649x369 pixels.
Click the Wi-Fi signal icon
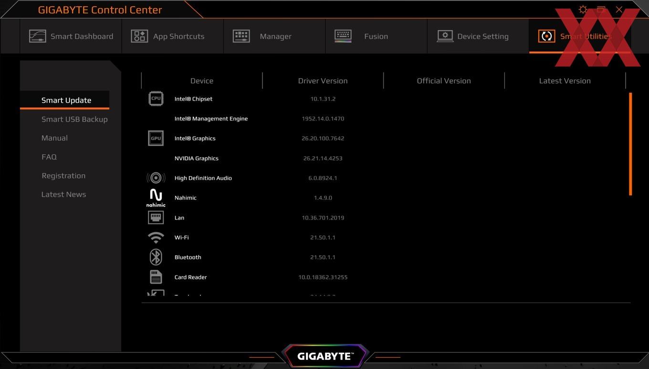(x=156, y=237)
